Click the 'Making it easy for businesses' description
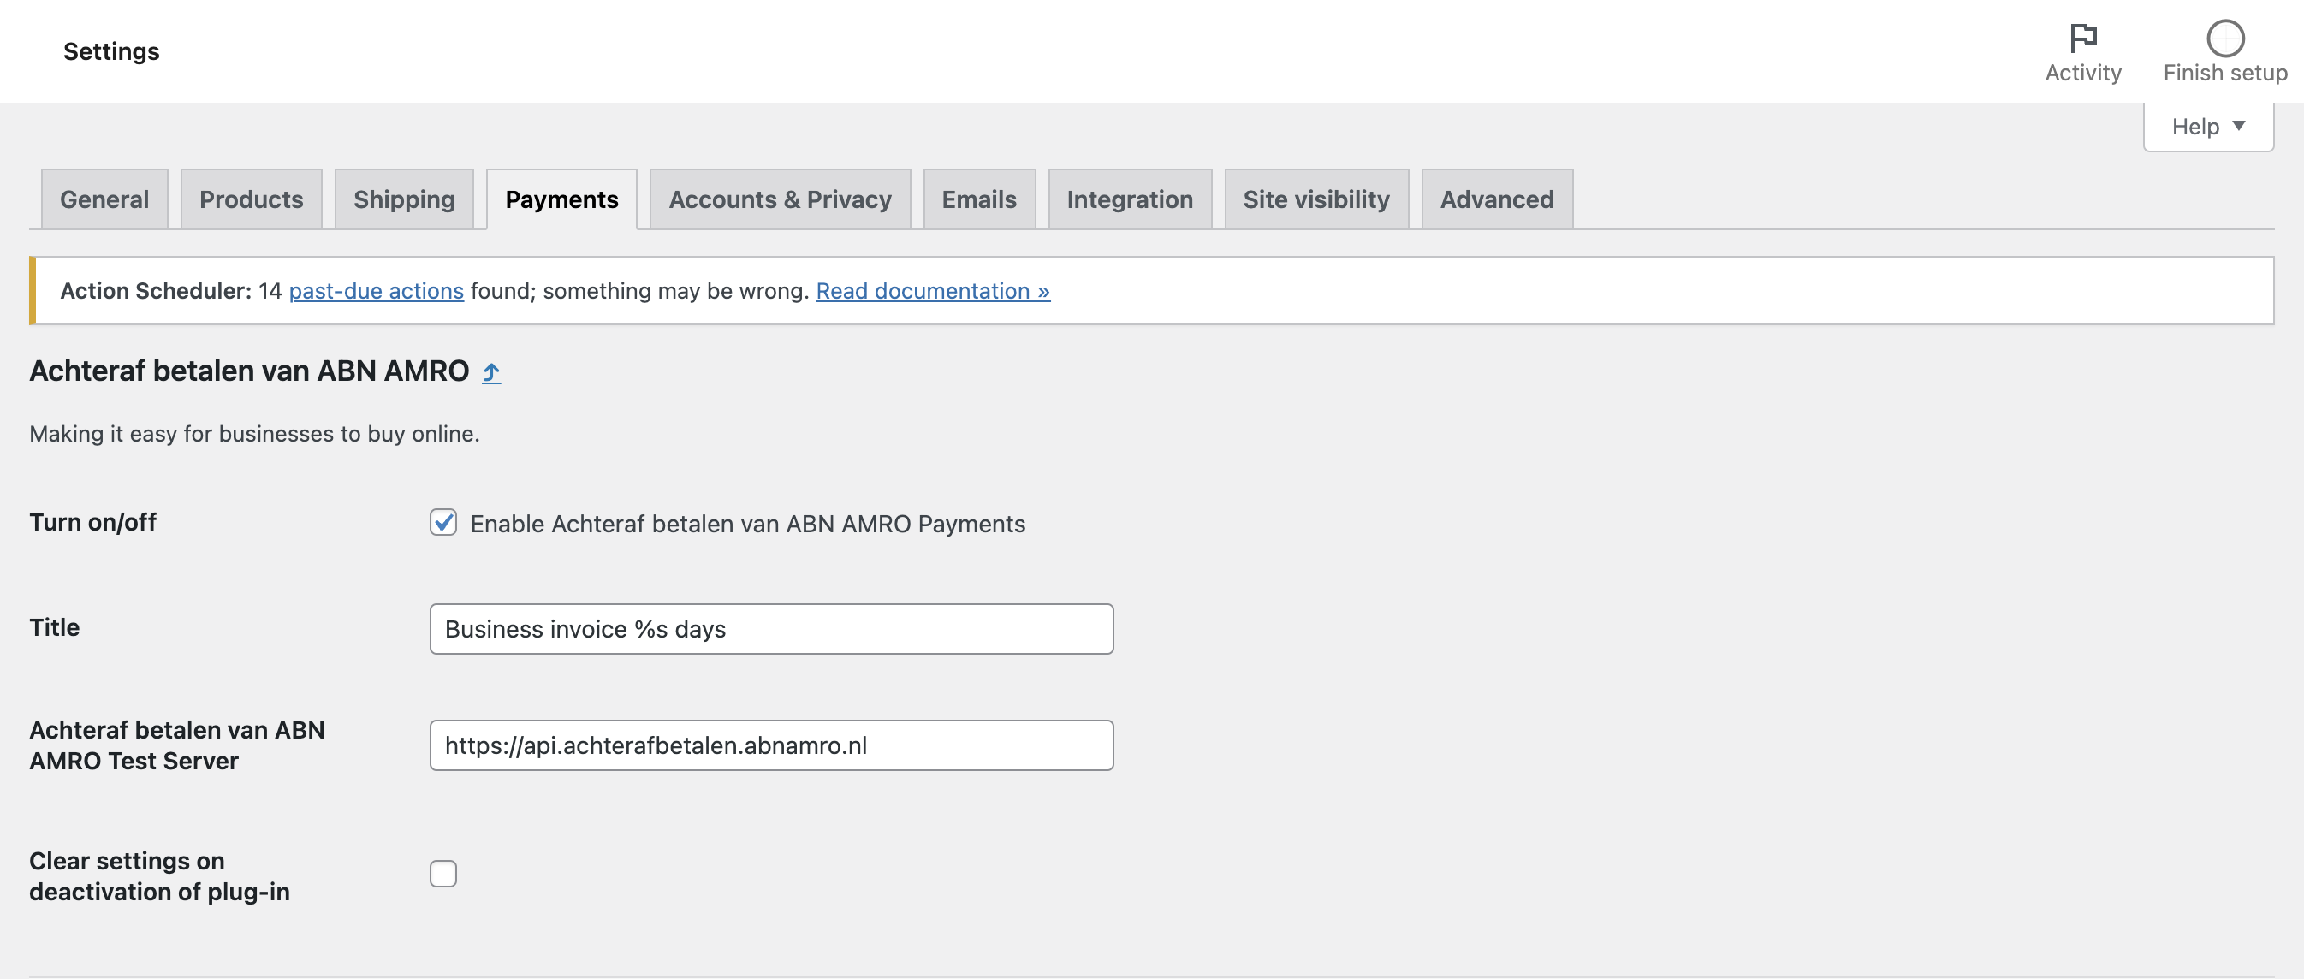 pyautogui.click(x=255, y=434)
